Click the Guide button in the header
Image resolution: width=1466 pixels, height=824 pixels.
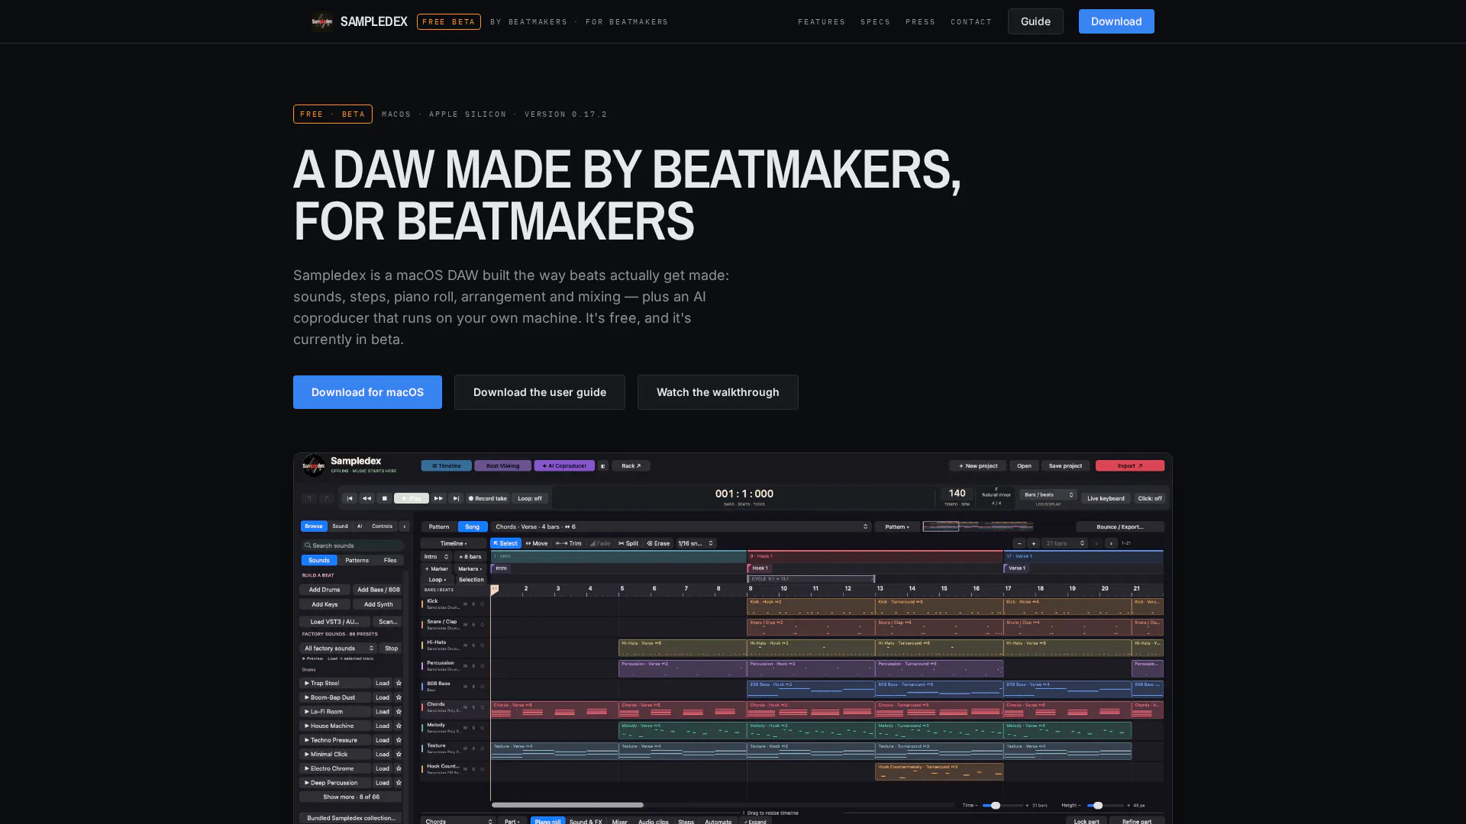coord(1035,21)
